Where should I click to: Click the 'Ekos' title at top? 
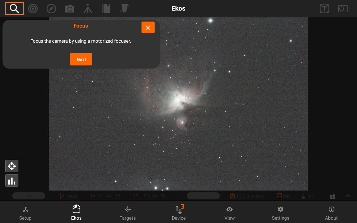pyautogui.click(x=178, y=8)
